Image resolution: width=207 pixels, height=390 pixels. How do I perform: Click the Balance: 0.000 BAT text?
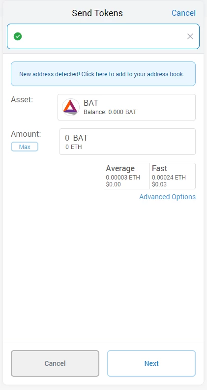pyautogui.click(x=110, y=112)
